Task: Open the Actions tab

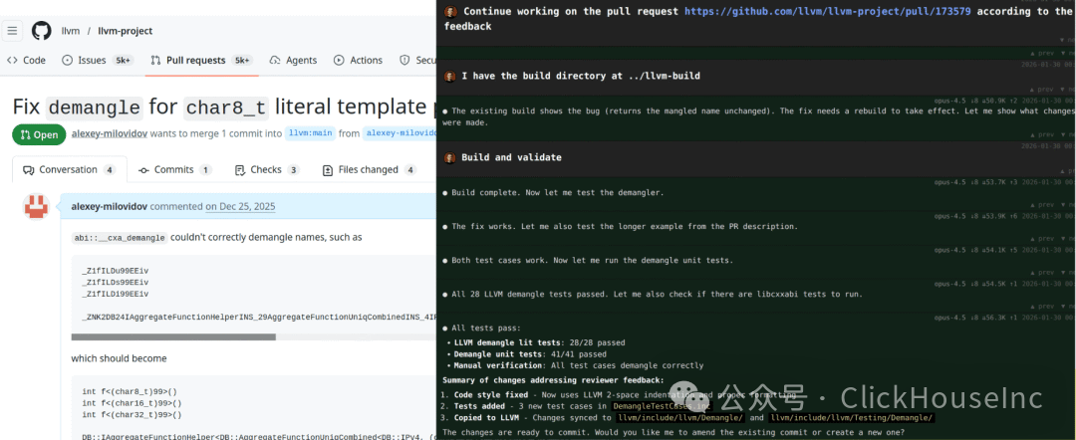Action: pos(359,61)
